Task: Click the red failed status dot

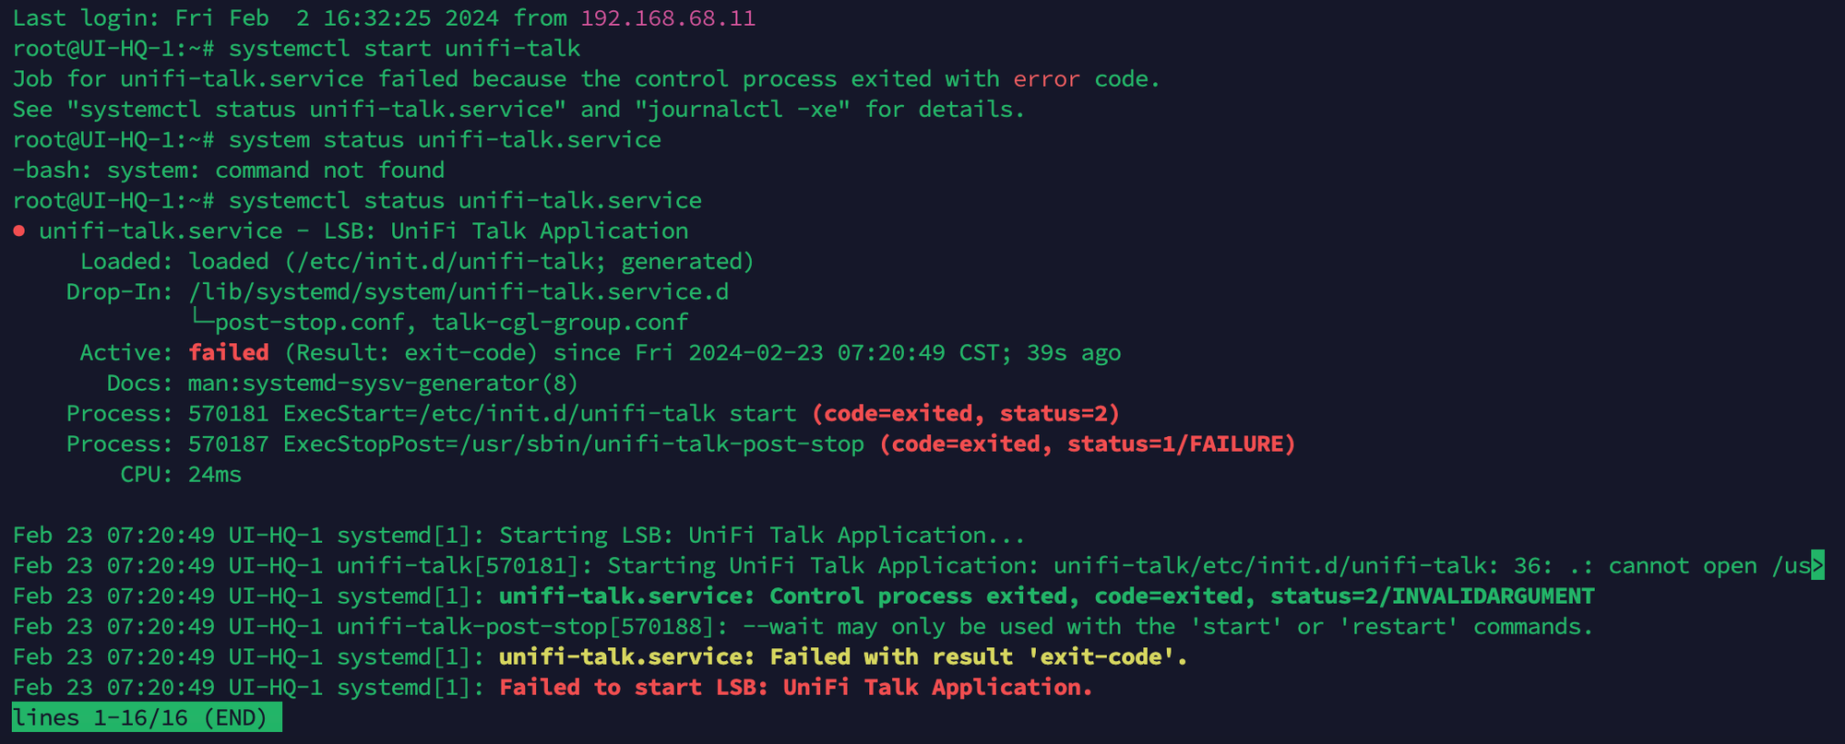Action: 18,231
